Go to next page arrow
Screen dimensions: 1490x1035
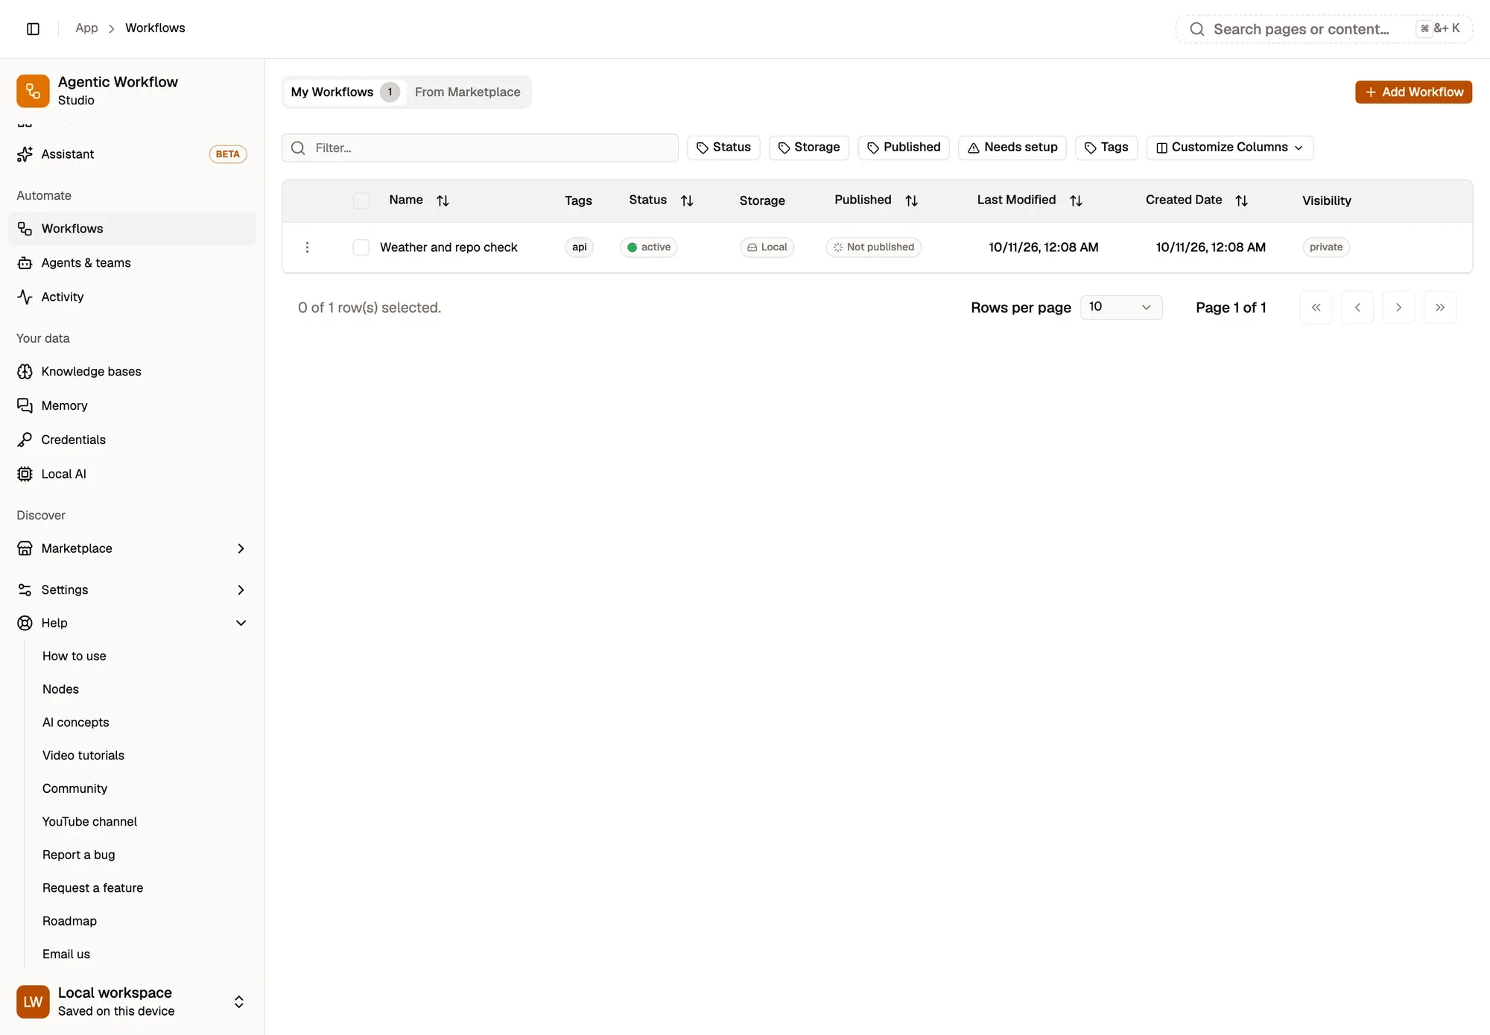click(1398, 308)
